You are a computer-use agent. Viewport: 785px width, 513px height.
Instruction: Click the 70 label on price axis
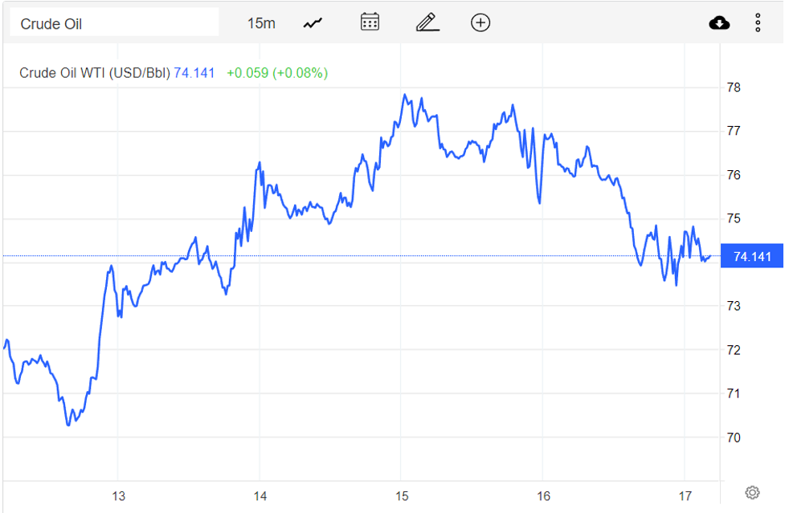(734, 438)
